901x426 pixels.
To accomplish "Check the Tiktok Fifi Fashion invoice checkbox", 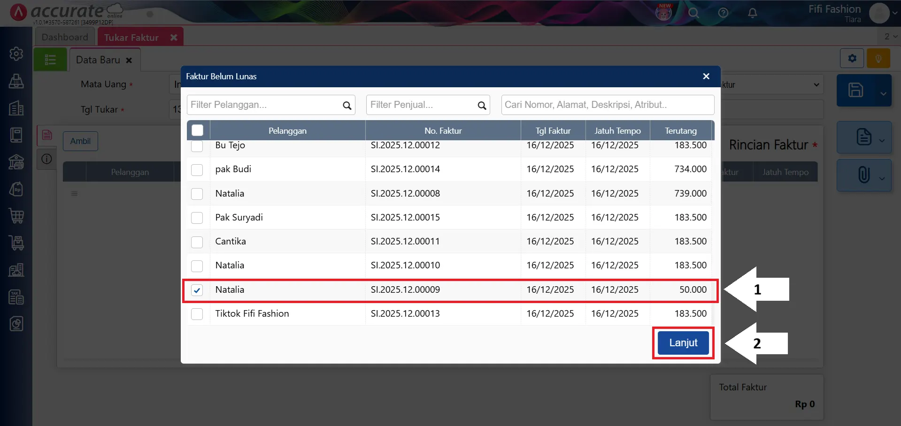I will 197,314.
